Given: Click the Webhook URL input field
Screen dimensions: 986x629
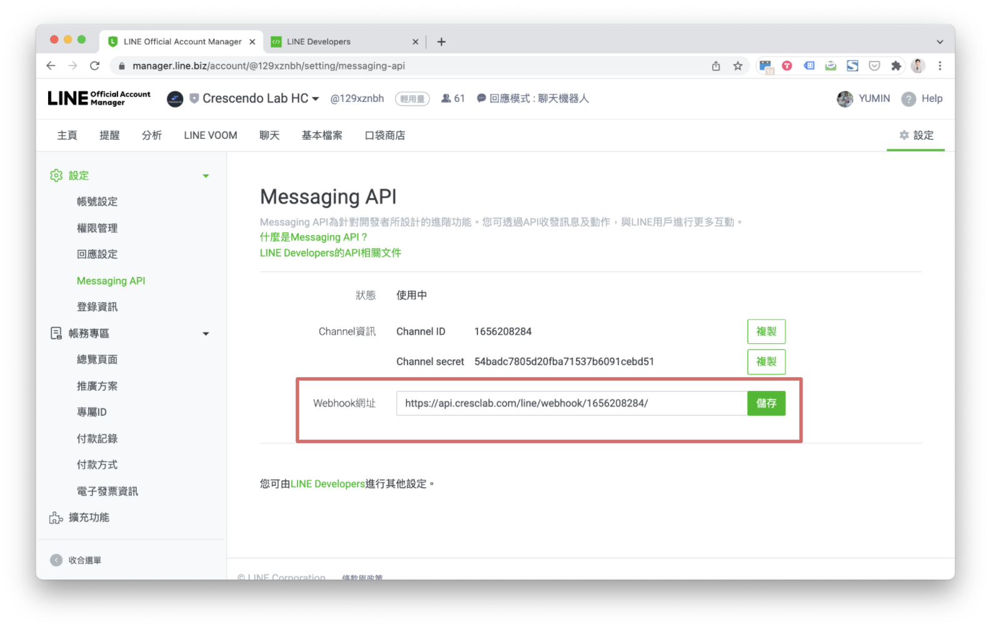Looking at the screenshot, I should tap(571, 403).
